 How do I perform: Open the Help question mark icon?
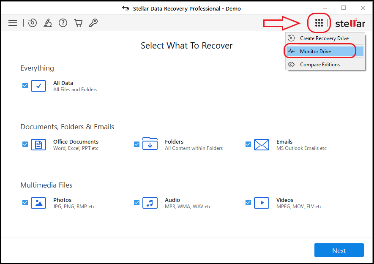[x=63, y=23]
